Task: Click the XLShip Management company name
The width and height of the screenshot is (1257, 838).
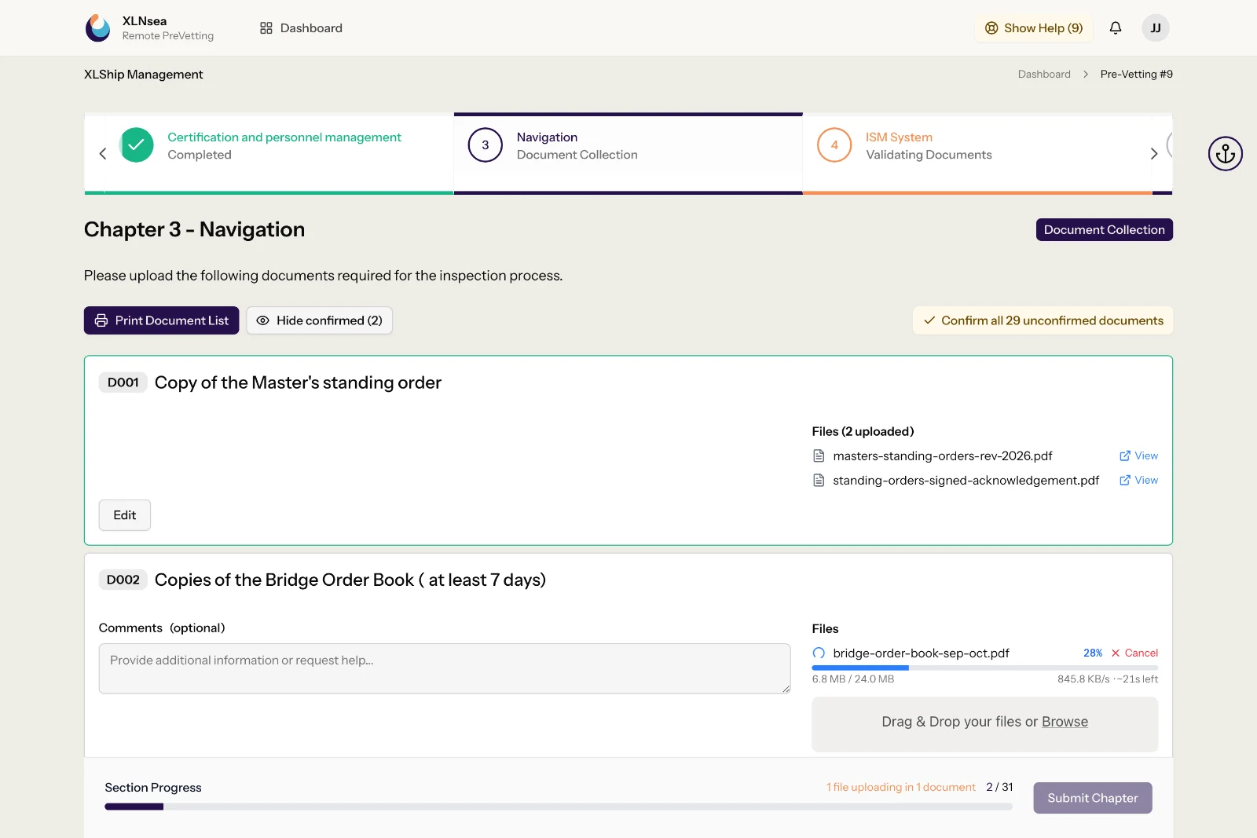Action: point(143,75)
